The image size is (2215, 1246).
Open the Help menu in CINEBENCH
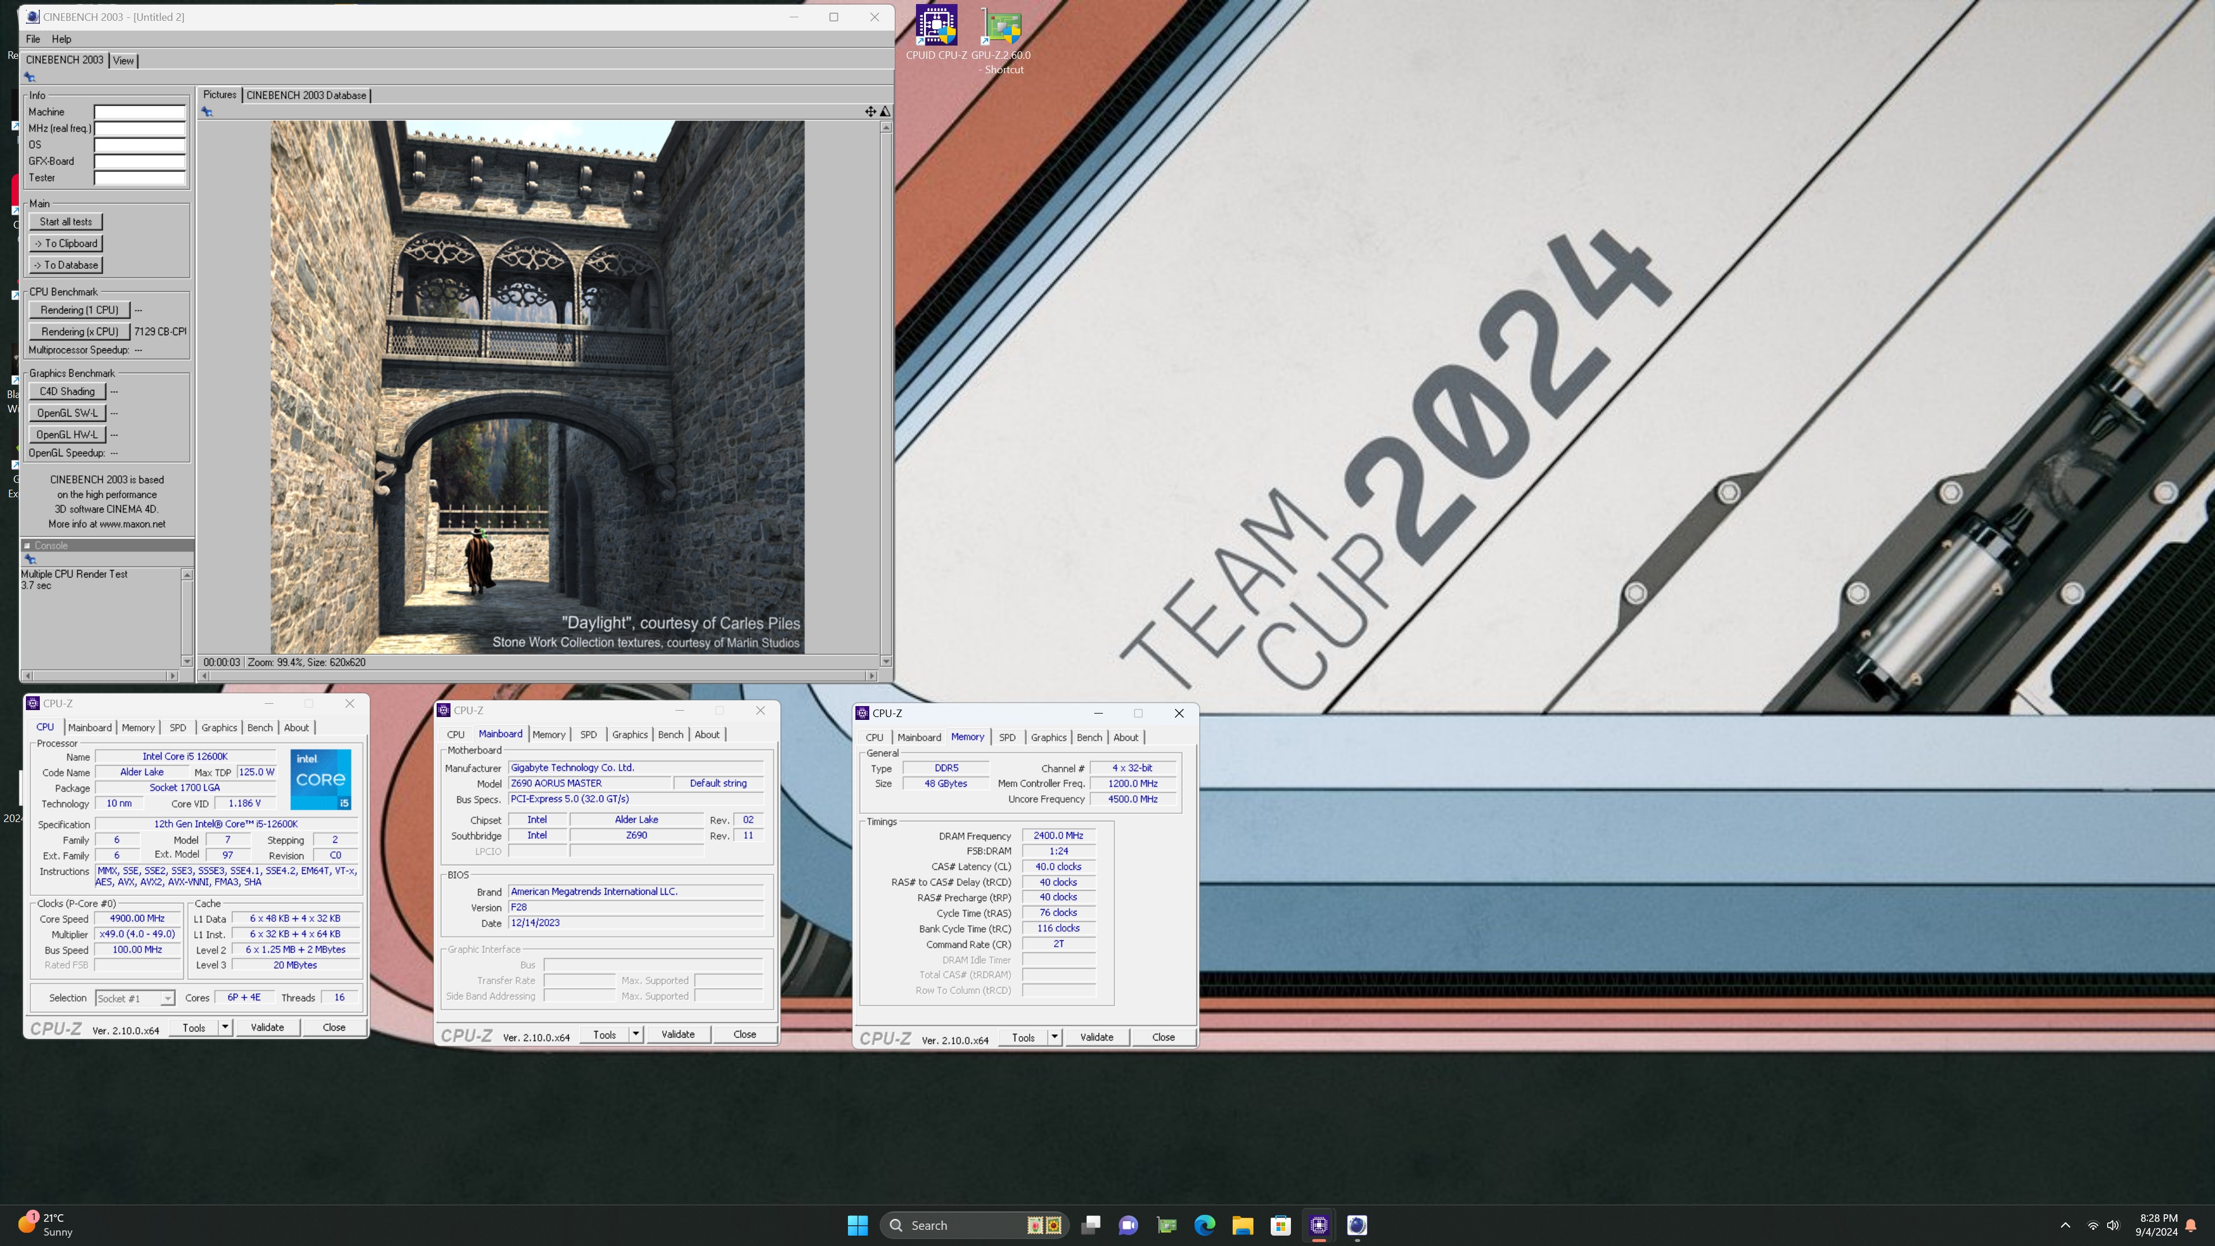61,39
